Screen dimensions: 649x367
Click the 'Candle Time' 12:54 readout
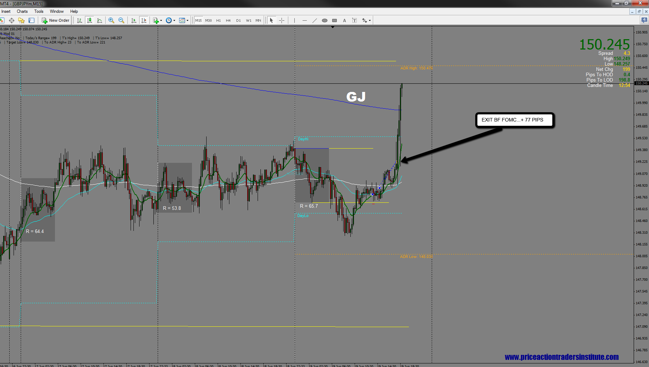point(609,86)
